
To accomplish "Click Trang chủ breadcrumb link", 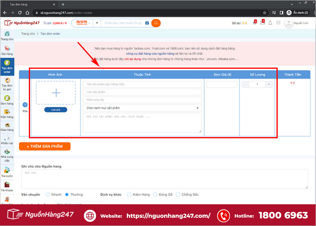I will point(28,34).
